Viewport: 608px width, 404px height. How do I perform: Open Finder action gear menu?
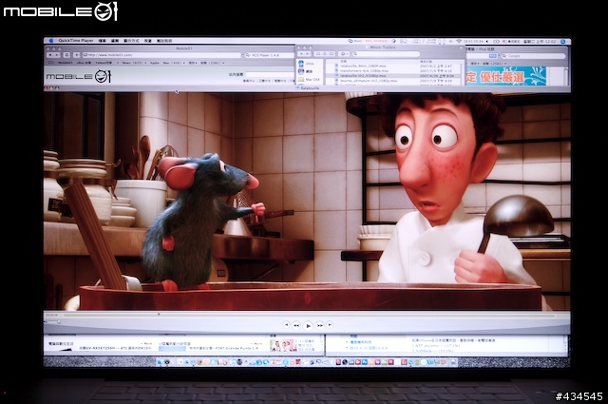click(344, 54)
